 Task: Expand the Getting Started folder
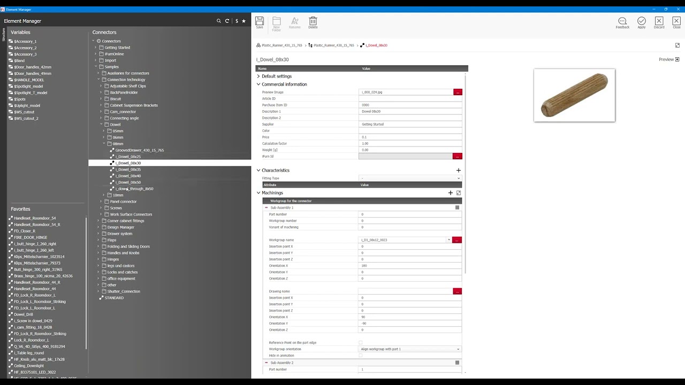tap(96, 48)
